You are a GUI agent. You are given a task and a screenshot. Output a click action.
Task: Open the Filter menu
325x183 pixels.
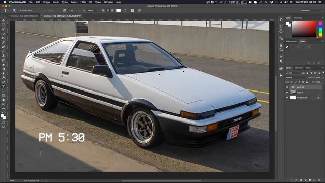(83, 2)
